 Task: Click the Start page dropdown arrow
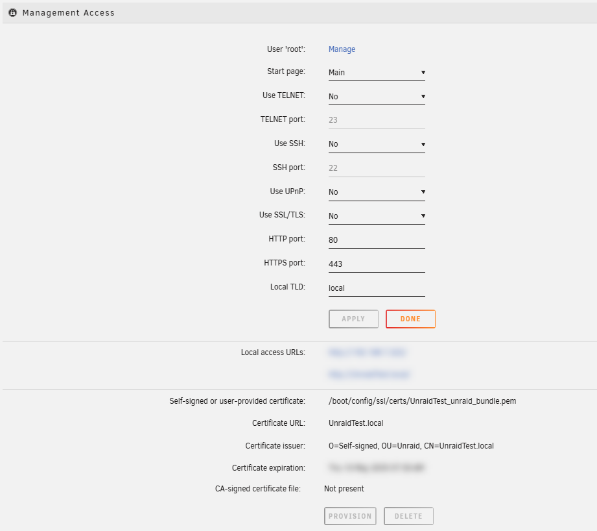pyautogui.click(x=423, y=72)
